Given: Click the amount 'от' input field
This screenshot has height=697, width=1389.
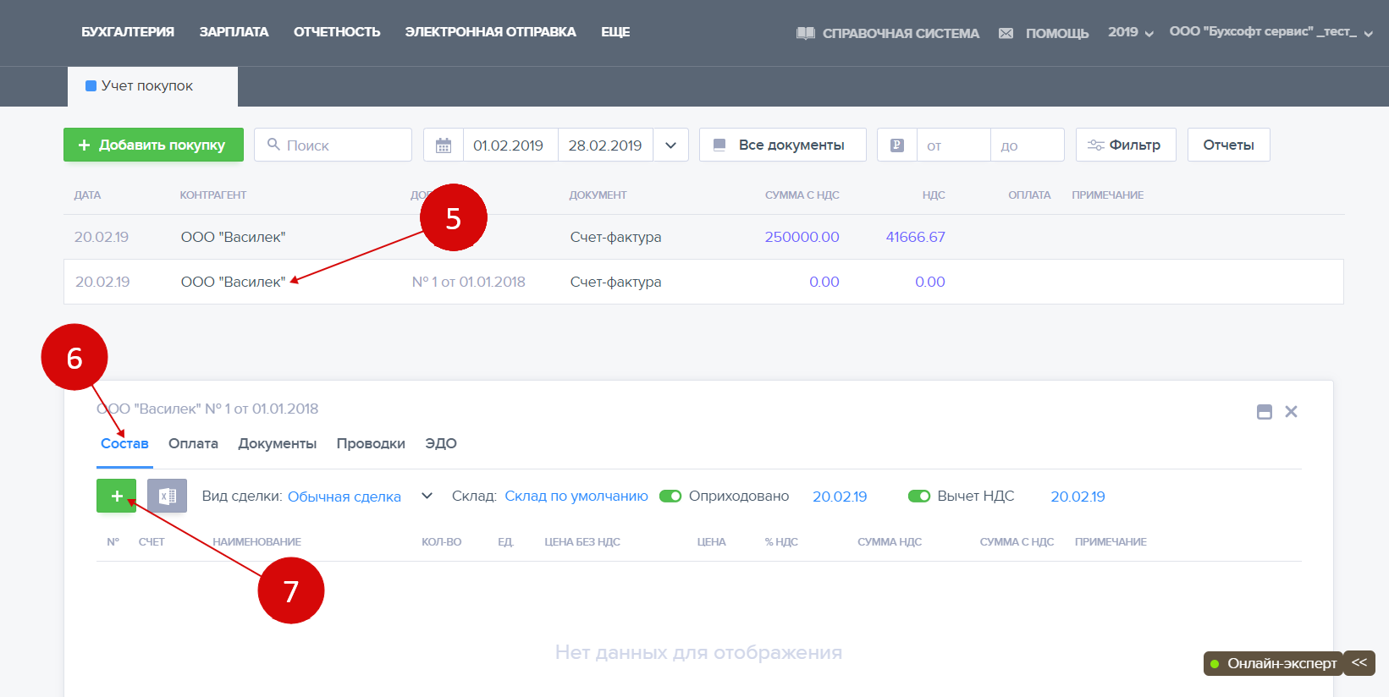Looking at the screenshot, I should [x=953, y=145].
